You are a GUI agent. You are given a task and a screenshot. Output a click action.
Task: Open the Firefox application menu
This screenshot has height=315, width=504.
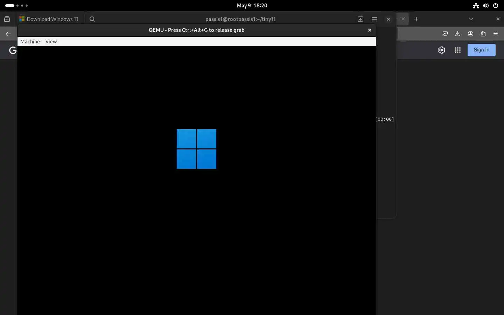(496, 34)
